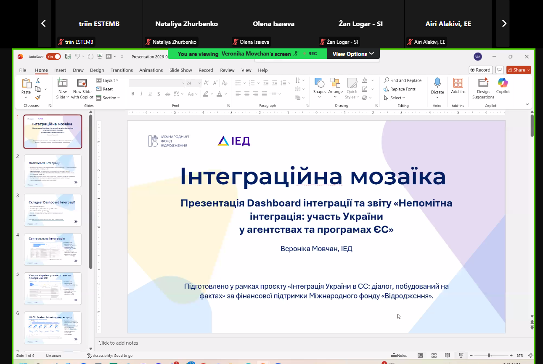Switch to Slide Sorter view in the status bar
This screenshot has width=543, height=364.
click(x=434, y=356)
